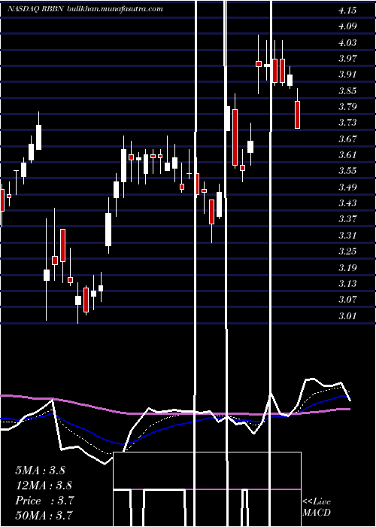Select the tall red candlestick below 3.79 level
The image size is (376, 527).
pyautogui.click(x=235, y=137)
